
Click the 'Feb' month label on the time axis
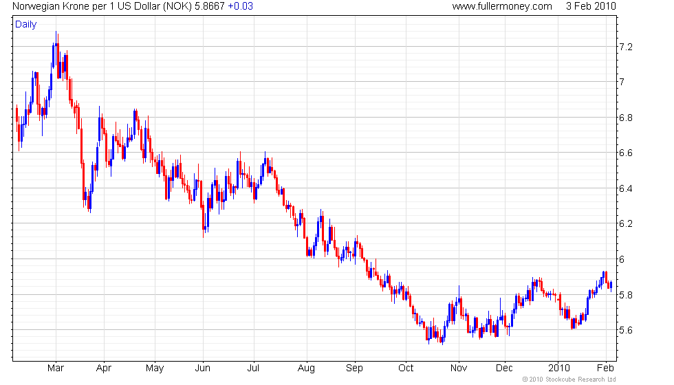click(605, 368)
